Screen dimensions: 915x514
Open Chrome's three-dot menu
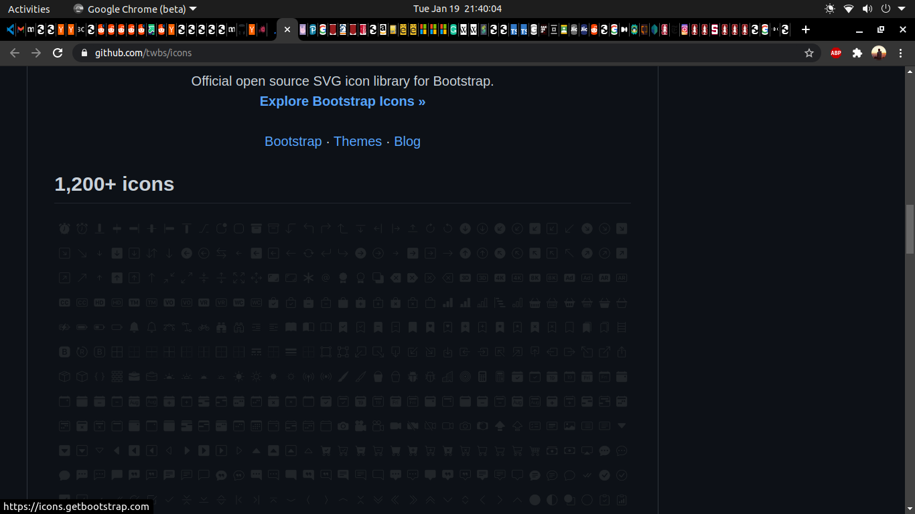pyautogui.click(x=900, y=53)
